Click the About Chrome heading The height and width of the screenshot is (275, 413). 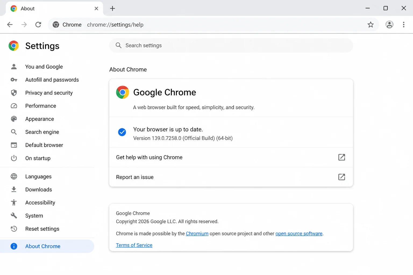tap(128, 70)
